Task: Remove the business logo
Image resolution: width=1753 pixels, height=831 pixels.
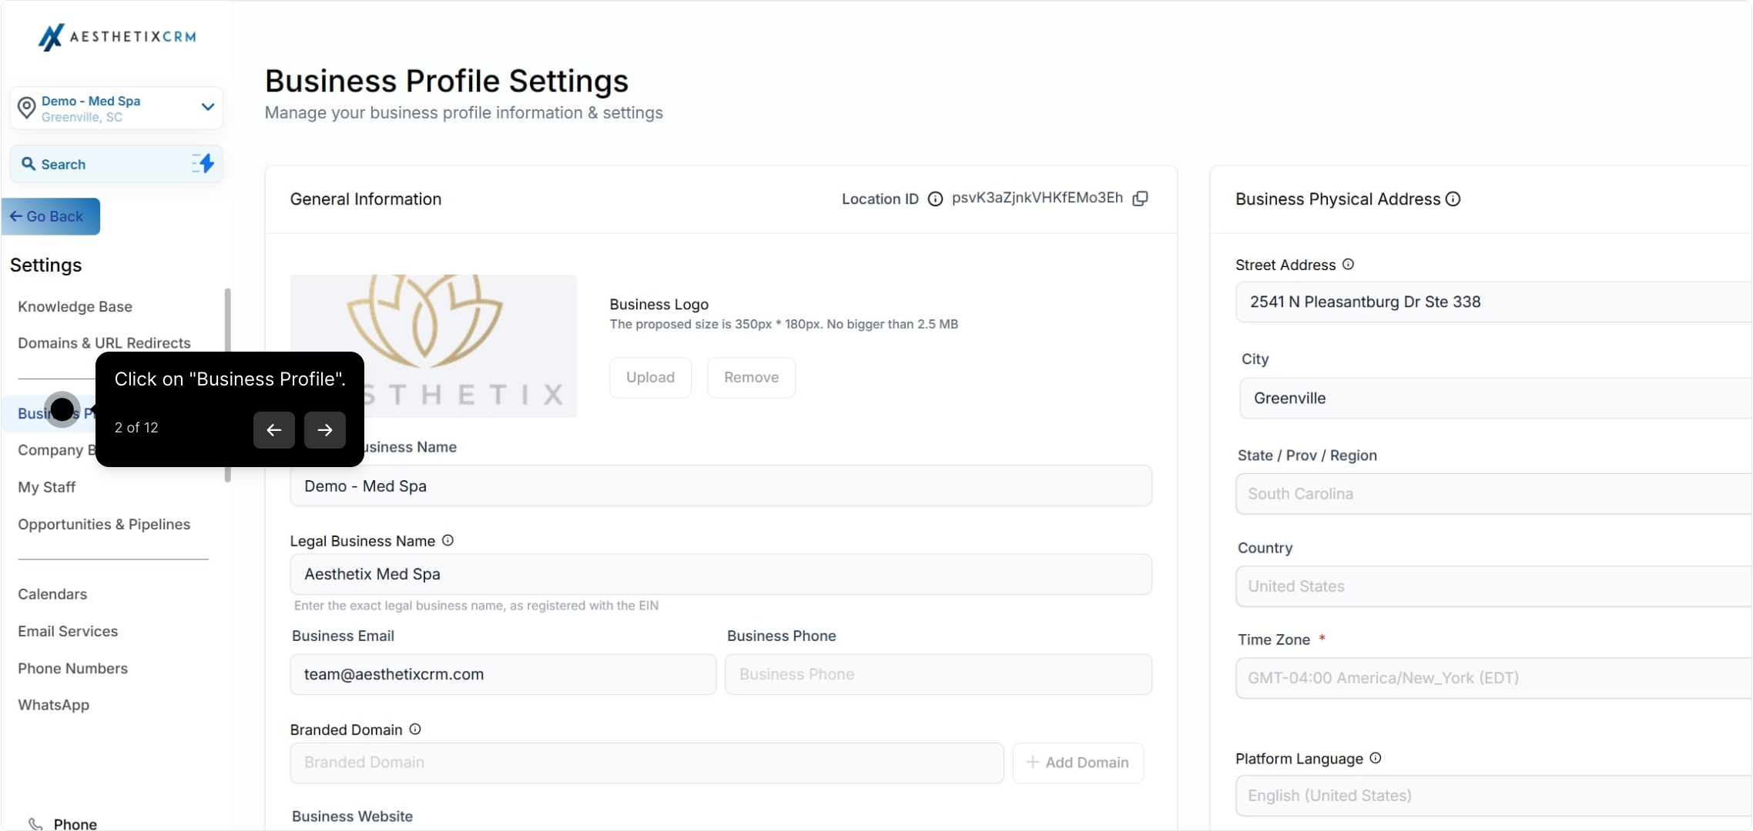Action: point(751,378)
